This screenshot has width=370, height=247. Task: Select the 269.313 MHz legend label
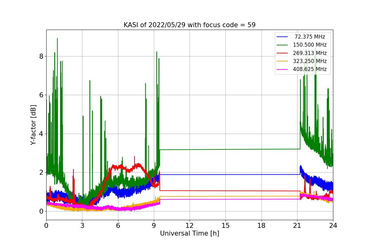(x=310, y=53)
